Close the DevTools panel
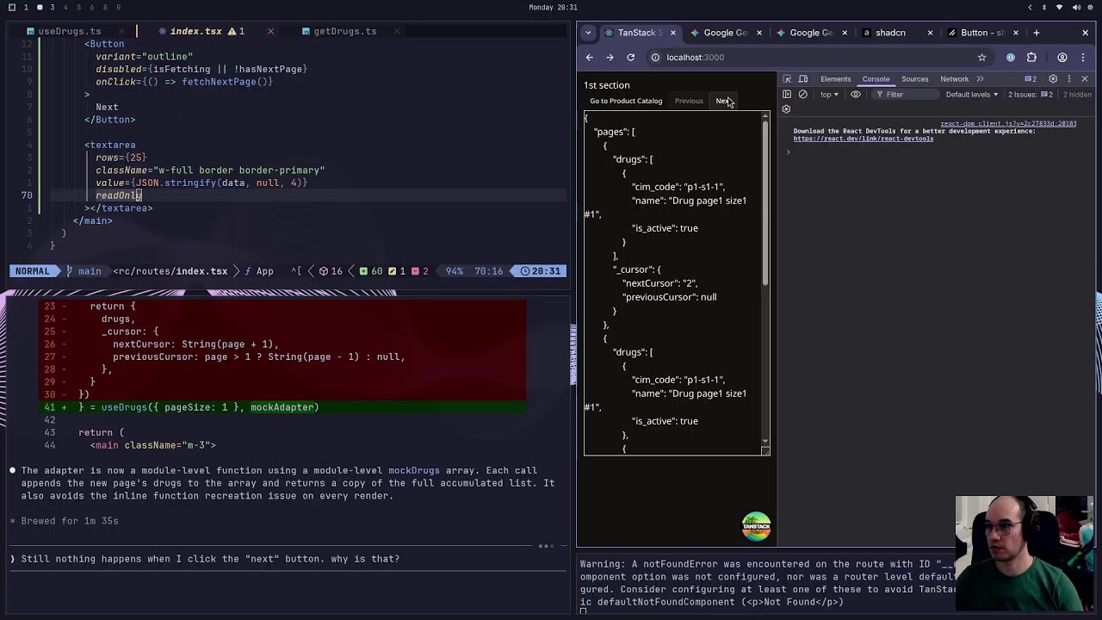 [x=1085, y=79]
